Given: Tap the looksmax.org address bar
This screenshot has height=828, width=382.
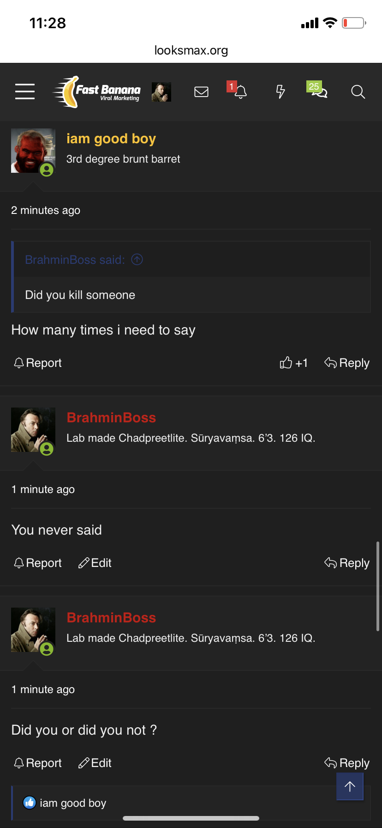Looking at the screenshot, I should click(191, 50).
